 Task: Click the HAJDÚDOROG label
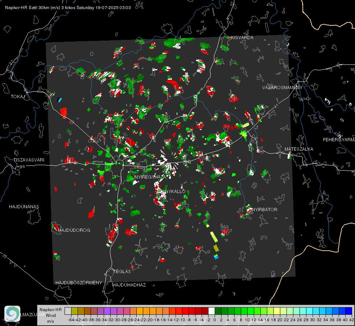point(74,230)
